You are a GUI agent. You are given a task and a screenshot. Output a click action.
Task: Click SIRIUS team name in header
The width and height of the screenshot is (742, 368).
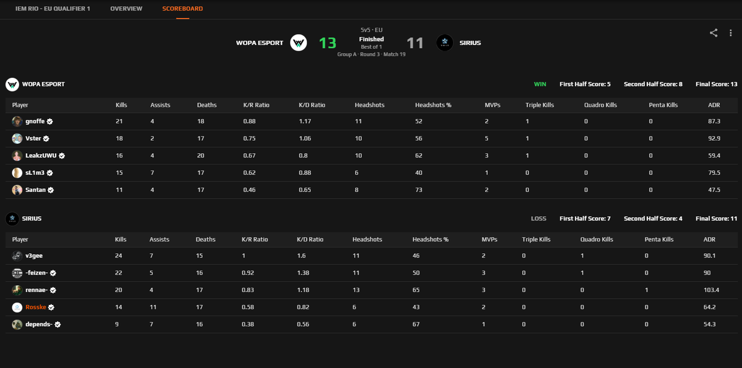coord(470,43)
